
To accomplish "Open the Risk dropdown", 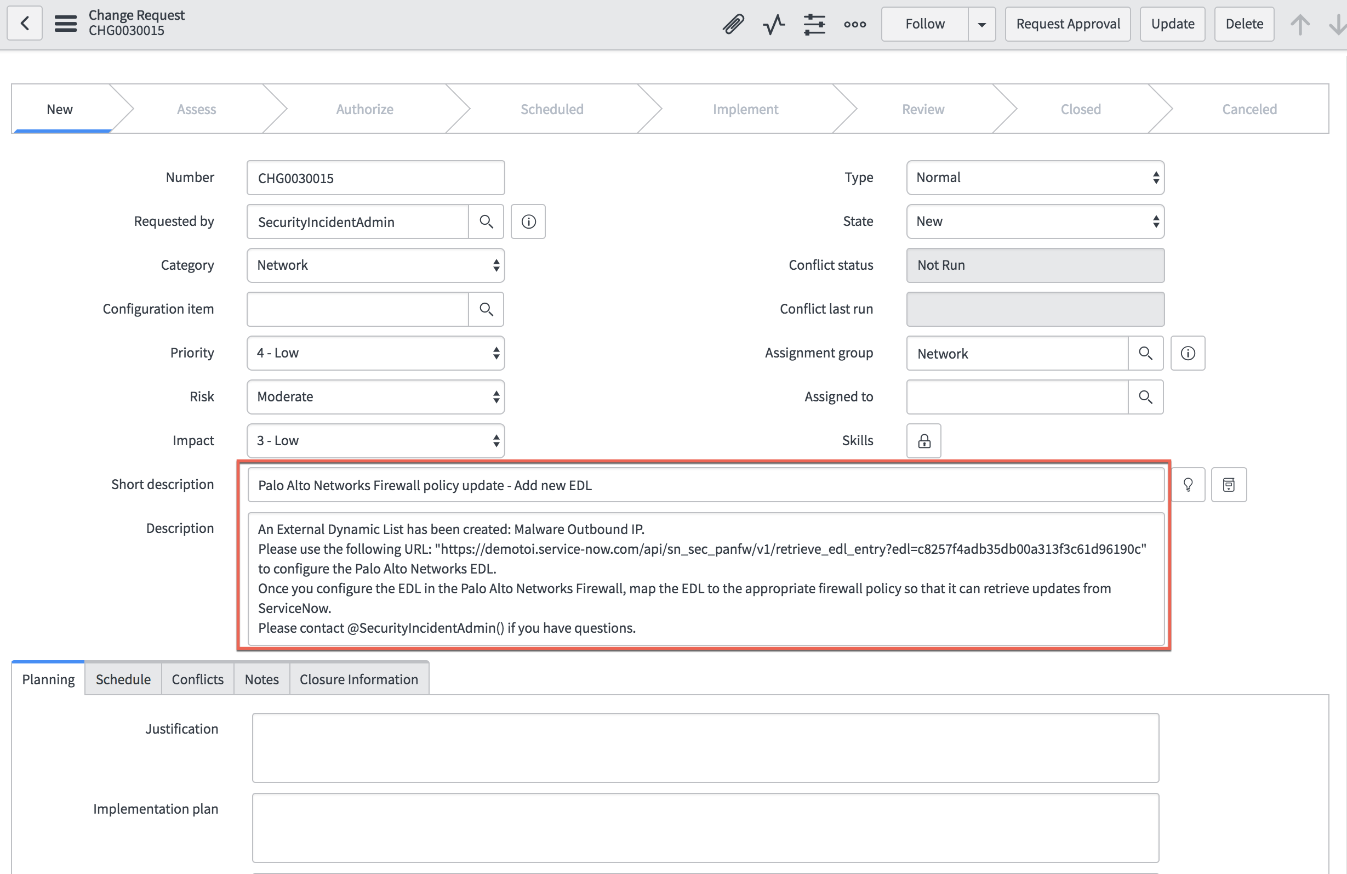I will (376, 397).
